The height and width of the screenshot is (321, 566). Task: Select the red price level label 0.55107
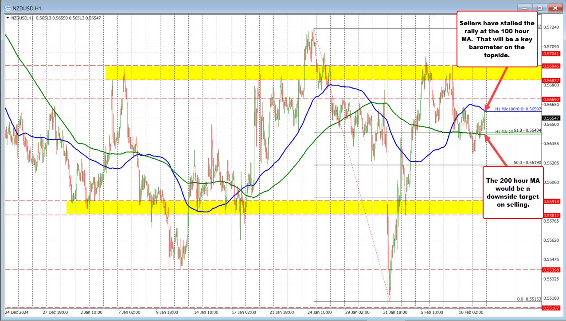click(551, 308)
